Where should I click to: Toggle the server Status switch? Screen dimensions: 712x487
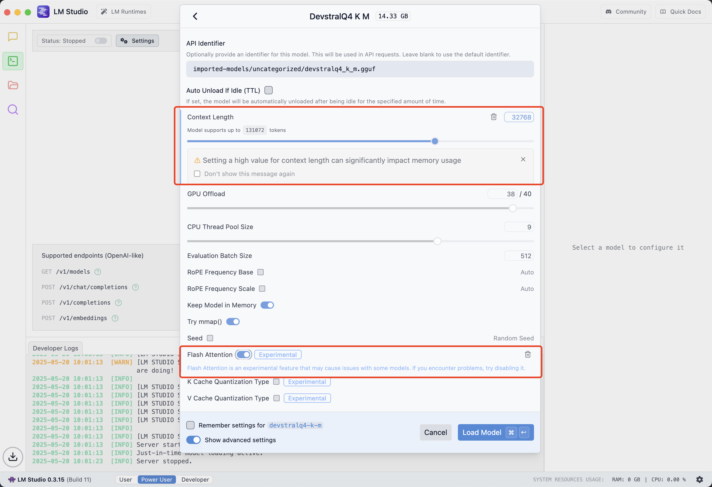(101, 41)
